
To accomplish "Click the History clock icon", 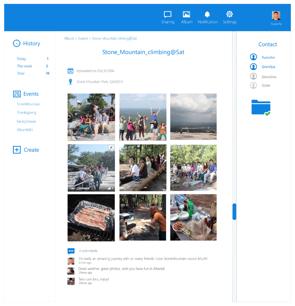I will pos(17,43).
